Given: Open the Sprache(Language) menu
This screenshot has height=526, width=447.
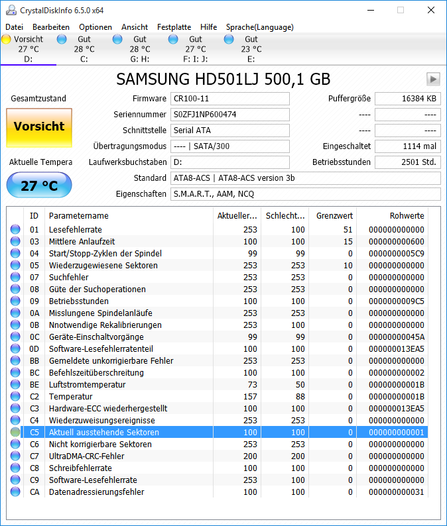Looking at the screenshot, I should (259, 27).
